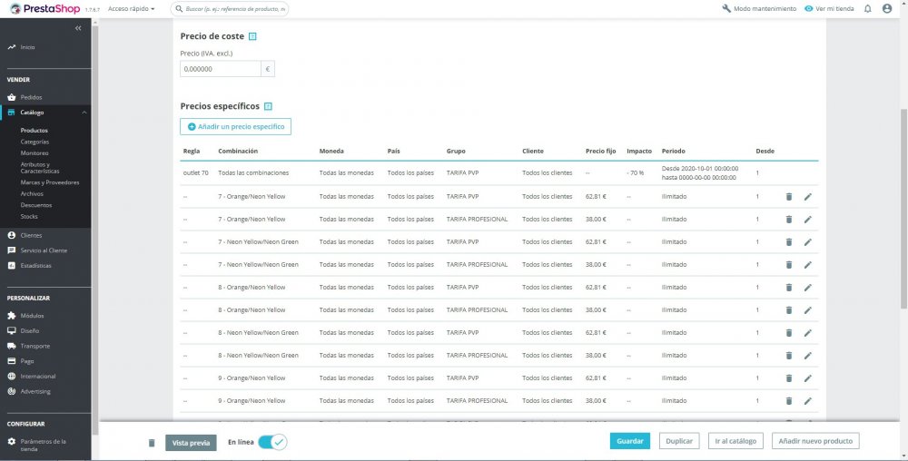The image size is (908, 461).
Task: Open the PrestaShop logo home link
Action: pos(45,9)
